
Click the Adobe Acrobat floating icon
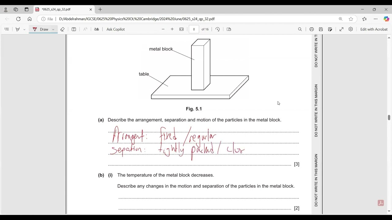381,203
